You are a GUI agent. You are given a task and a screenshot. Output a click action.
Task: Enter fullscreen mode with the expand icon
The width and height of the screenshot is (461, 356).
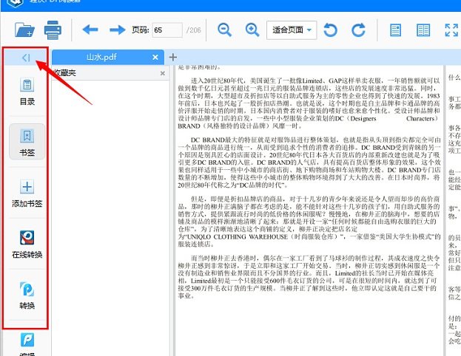tap(451, 30)
